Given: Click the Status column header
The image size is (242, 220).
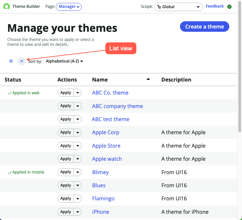Looking at the screenshot, I should click(x=13, y=80).
